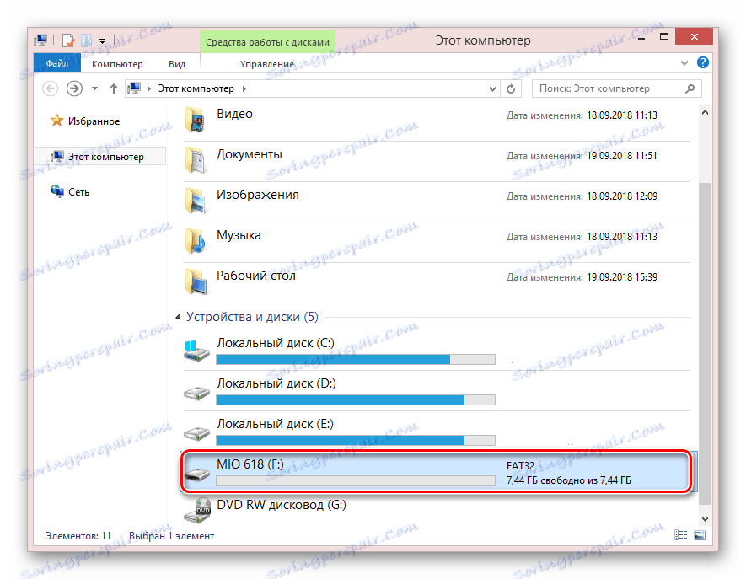This screenshot has height=579, width=746.
Task: Expand the breadcrumb arrow after Этот компьютер
Action: [x=244, y=88]
